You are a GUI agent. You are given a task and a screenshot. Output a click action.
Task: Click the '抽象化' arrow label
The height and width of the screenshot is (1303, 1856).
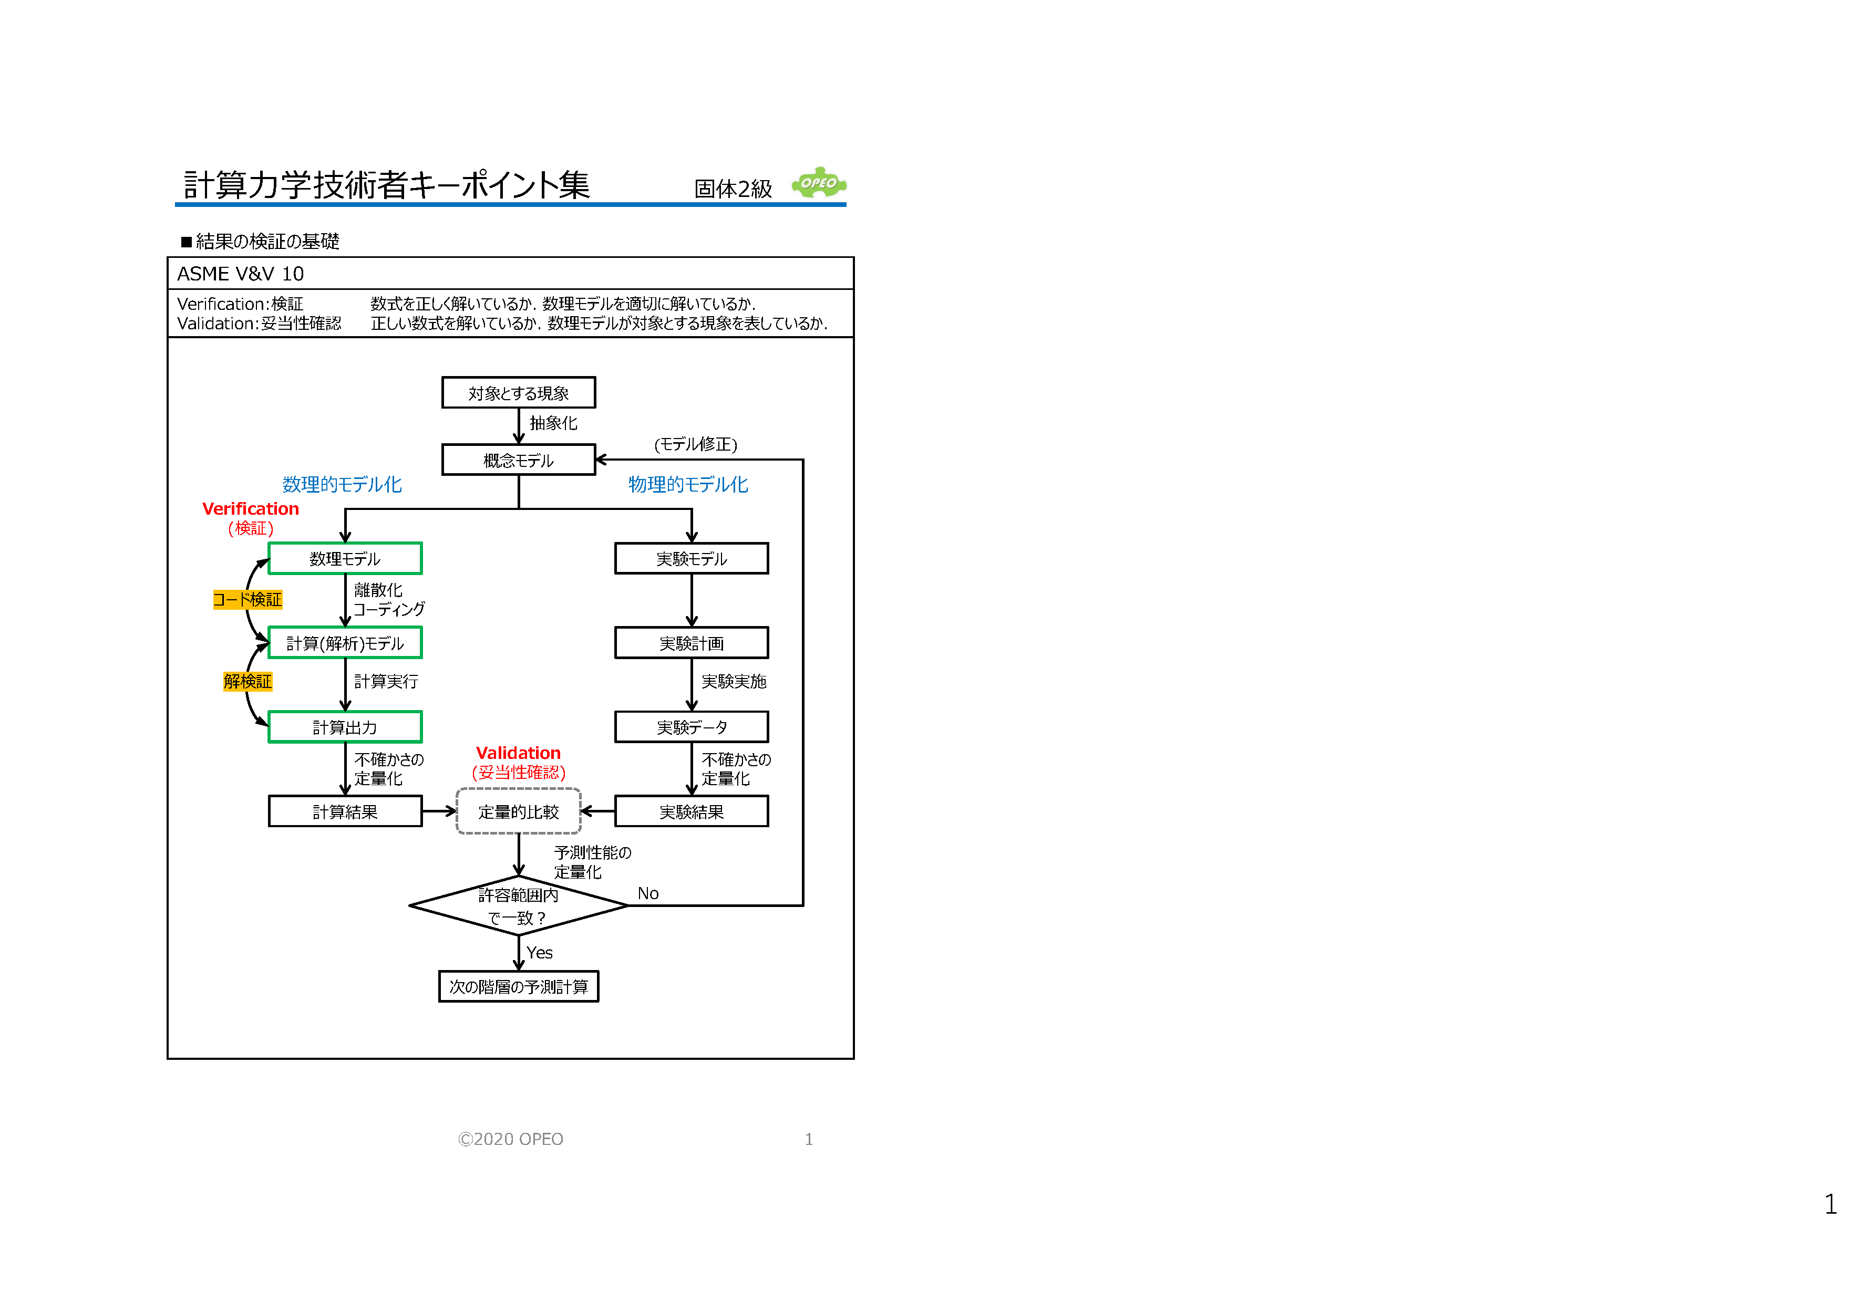(554, 423)
